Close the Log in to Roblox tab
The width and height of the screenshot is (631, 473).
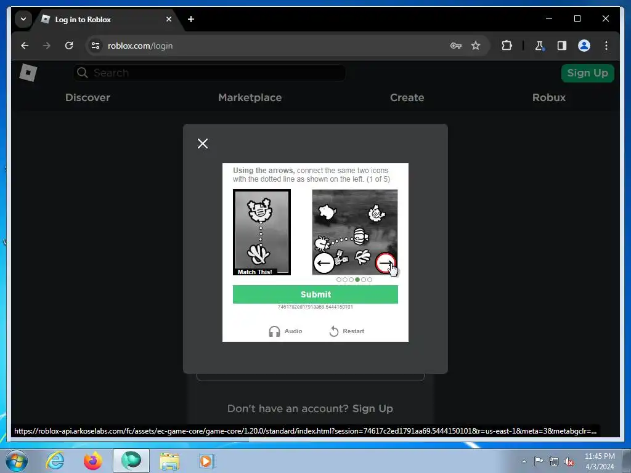[x=169, y=19]
